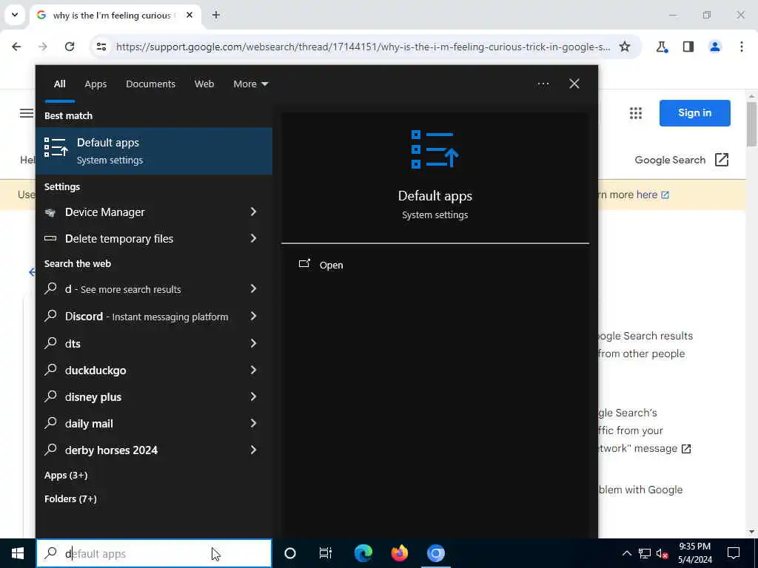Open the Google Search external link

pos(682,160)
